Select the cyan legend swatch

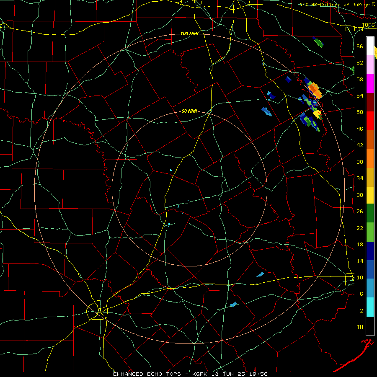click(370, 307)
